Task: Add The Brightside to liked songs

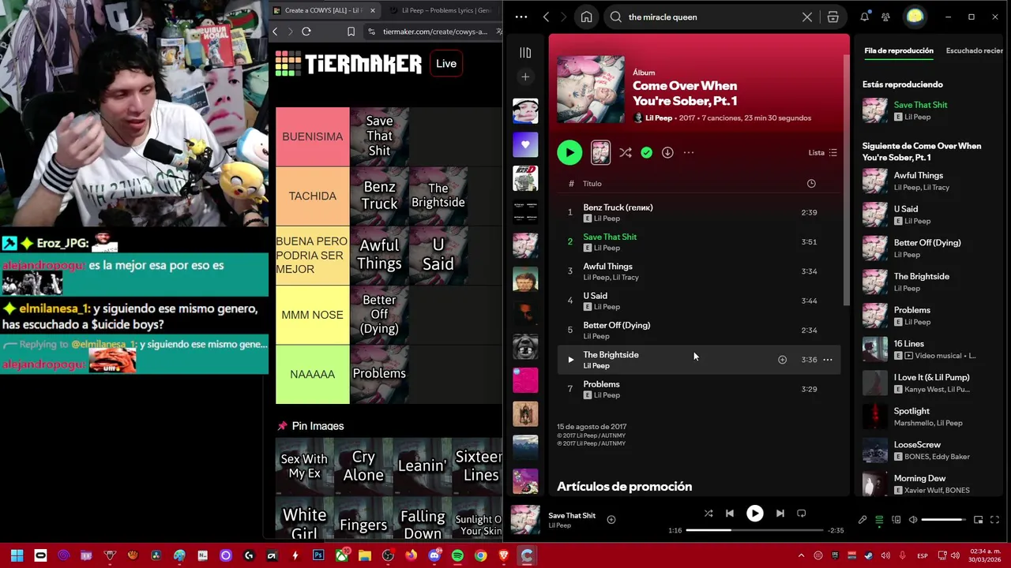Action: click(x=782, y=360)
